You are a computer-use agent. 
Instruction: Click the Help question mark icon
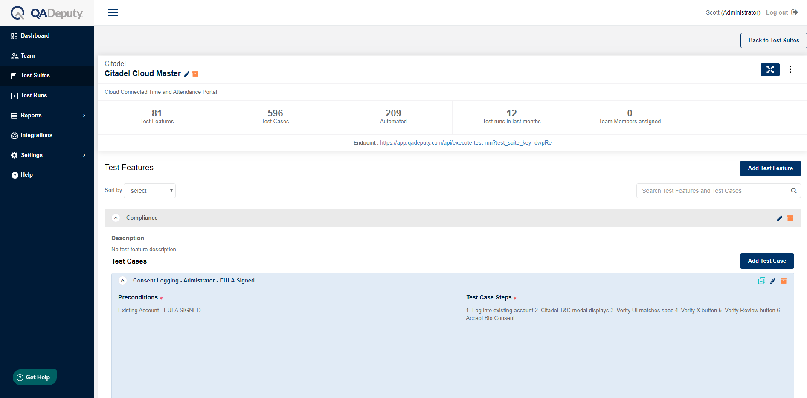pos(15,175)
